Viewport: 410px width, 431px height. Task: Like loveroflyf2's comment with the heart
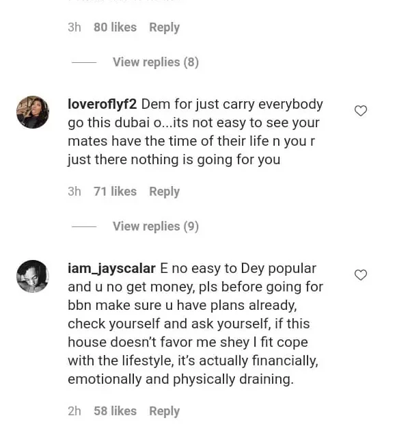click(361, 111)
